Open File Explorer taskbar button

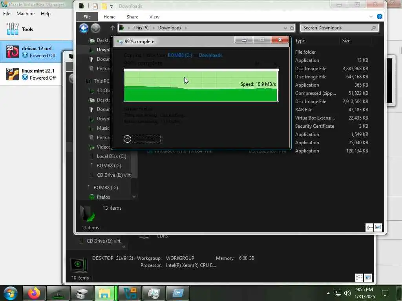click(105, 293)
